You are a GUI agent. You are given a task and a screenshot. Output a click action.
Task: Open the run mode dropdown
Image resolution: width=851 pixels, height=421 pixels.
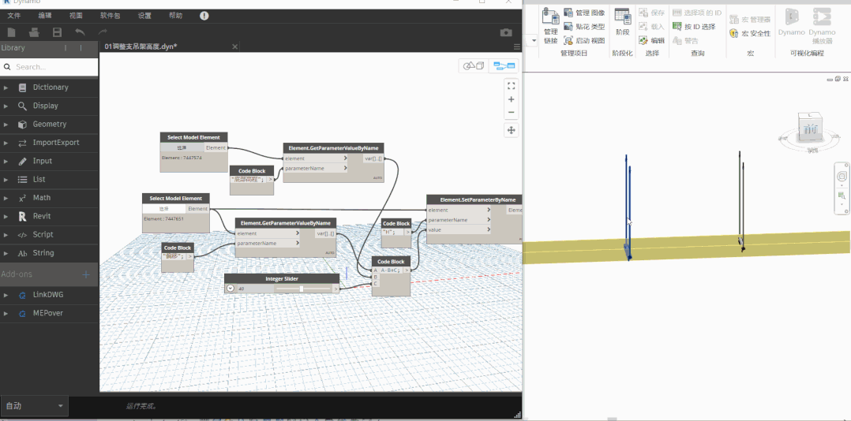(34, 406)
